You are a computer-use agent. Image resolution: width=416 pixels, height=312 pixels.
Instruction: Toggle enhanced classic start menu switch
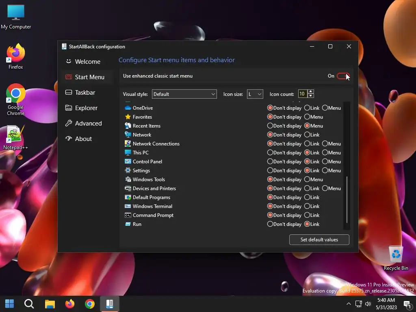[343, 76]
